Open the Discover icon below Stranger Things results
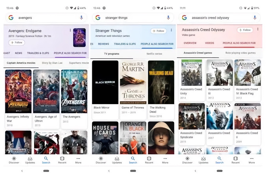This screenshot has width=267, height=179. coord(101,160)
